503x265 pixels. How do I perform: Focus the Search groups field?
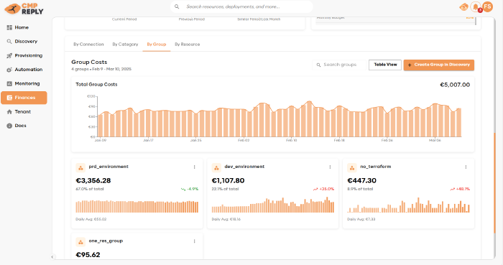[339, 65]
